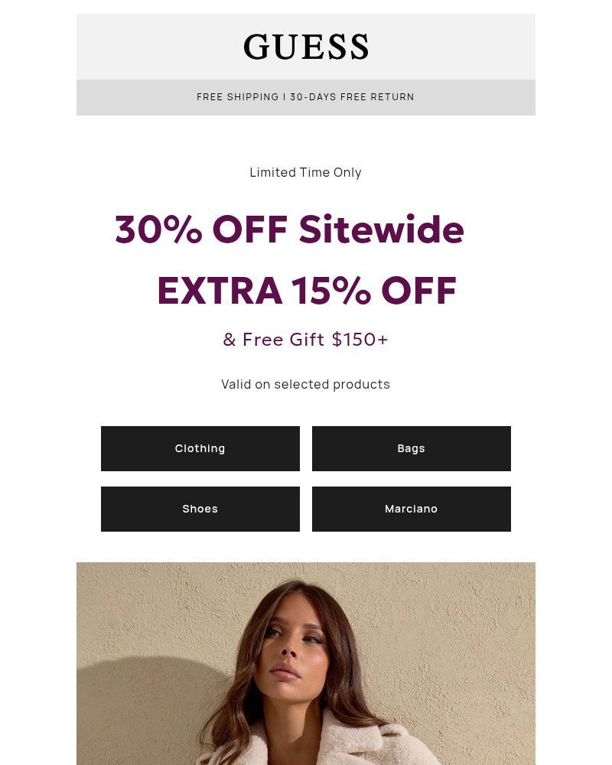
Task: Click the Free Gift $150+ offer
Action: point(306,339)
